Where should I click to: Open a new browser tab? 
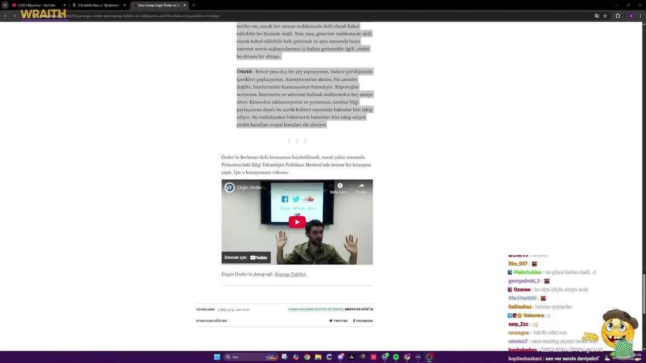click(194, 5)
